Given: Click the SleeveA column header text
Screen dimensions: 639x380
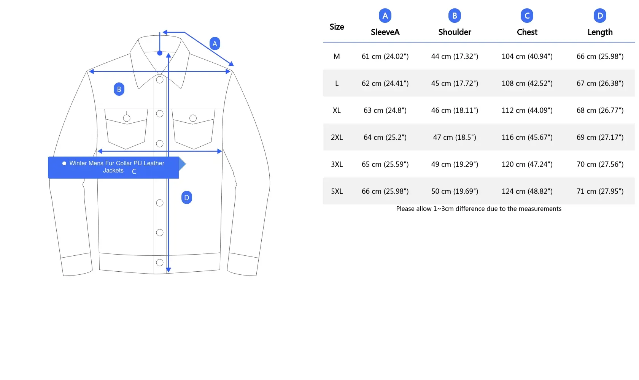Looking at the screenshot, I should point(385,32).
